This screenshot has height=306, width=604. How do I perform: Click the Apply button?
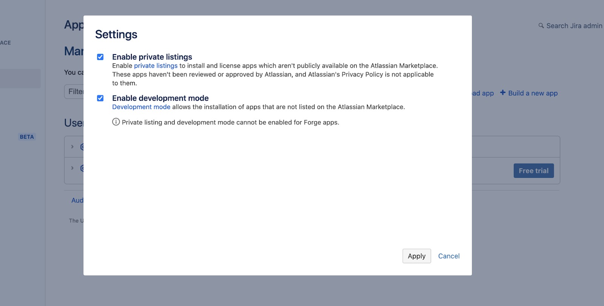pos(416,256)
